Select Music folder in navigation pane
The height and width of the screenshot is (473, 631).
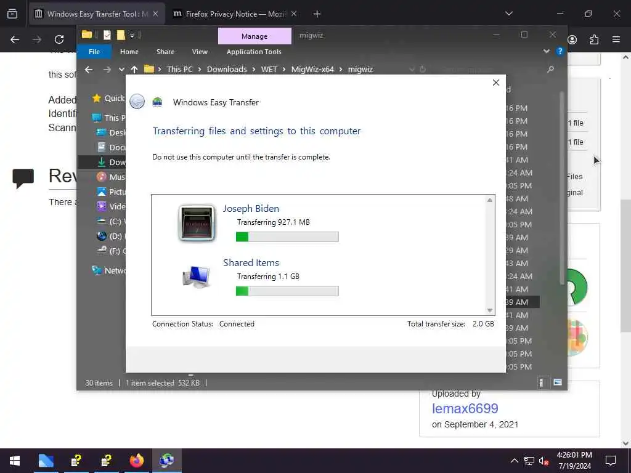coord(111,177)
